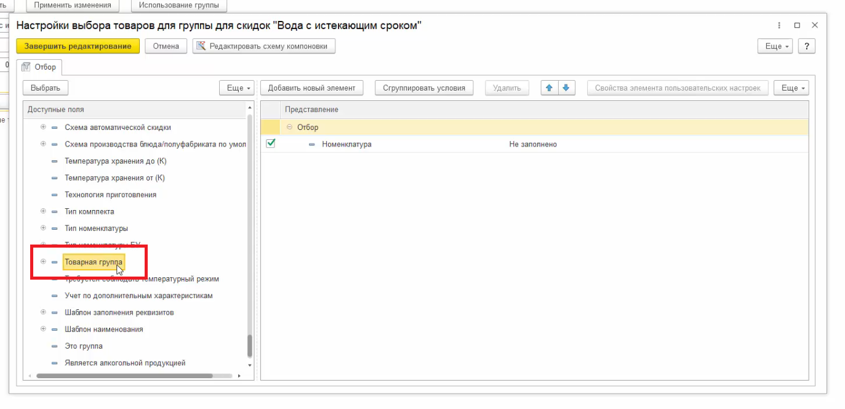Viewport: 845px width, 409px height.
Task: Collapse the Отбор group in filter list
Action: pos(289,127)
